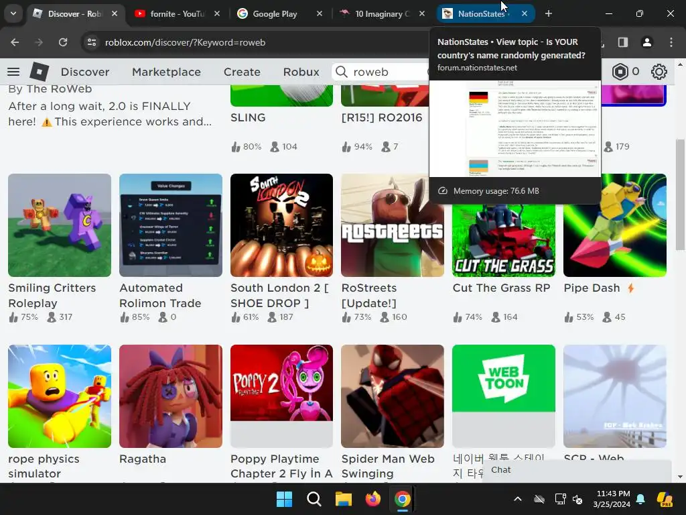Image resolution: width=686 pixels, height=515 pixels.
Task: Open Smiling Critters Roleplay thumbnail
Action: coord(60,225)
